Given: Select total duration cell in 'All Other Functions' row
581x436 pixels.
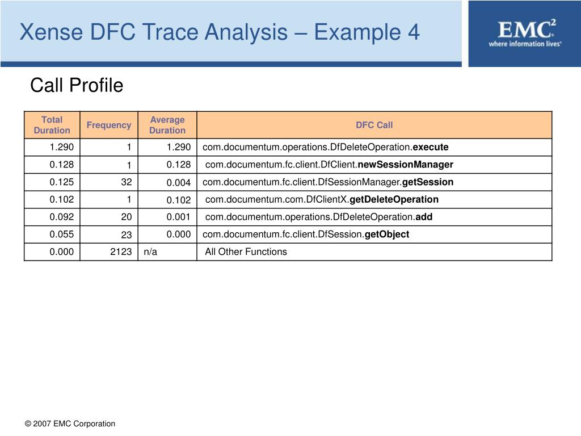Looking at the screenshot, I should [x=52, y=251].
